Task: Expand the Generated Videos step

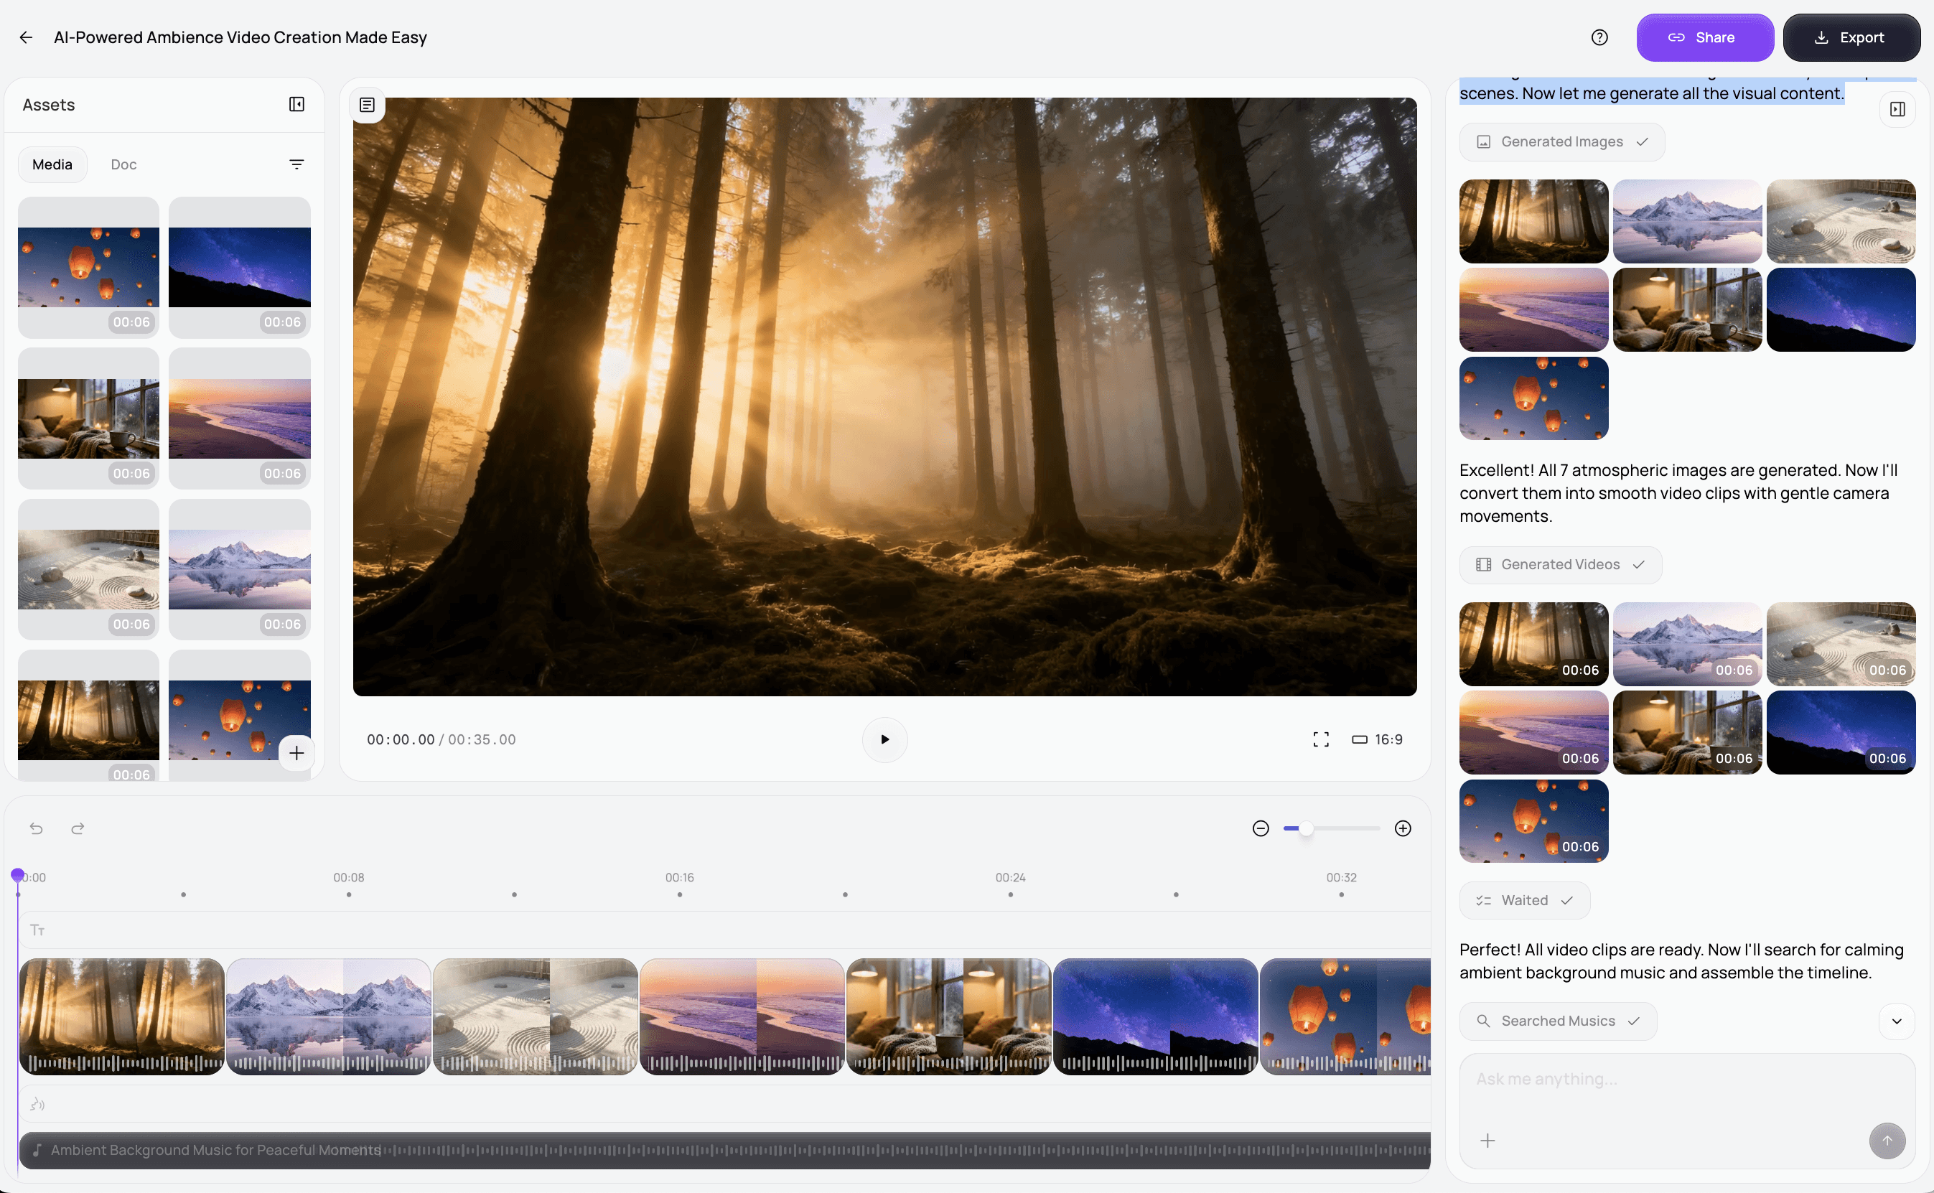Action: [1560, 565]
